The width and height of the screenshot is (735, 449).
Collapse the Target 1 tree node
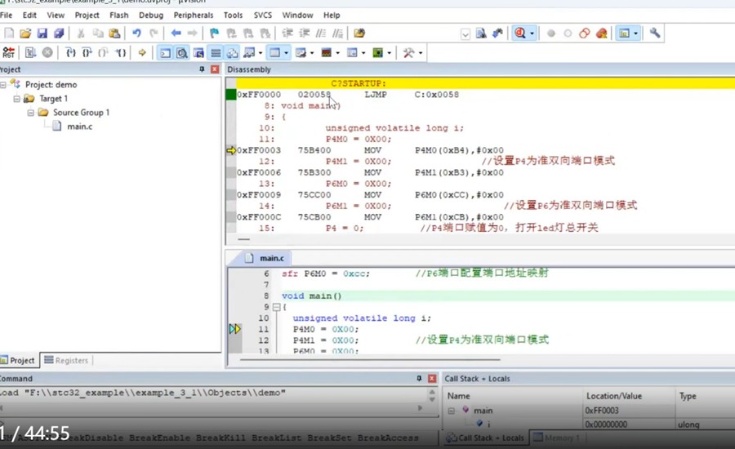(16, 99)
